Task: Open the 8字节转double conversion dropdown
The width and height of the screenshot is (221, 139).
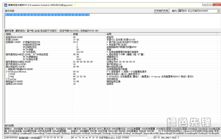Action: coord(117,138)
